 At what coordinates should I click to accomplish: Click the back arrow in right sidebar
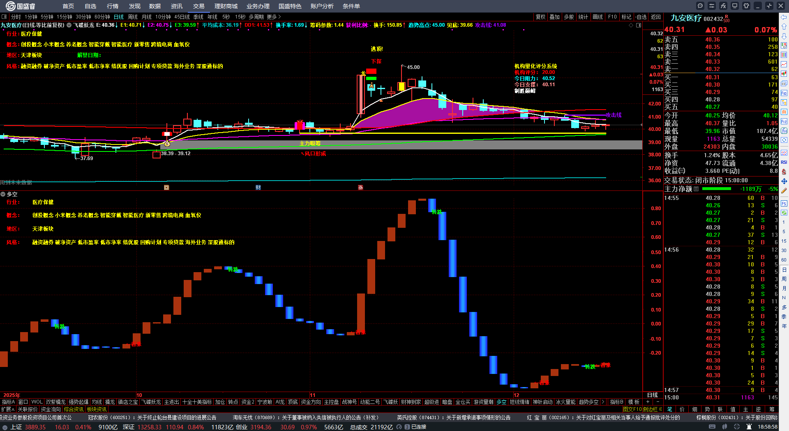tap(784, 17)
